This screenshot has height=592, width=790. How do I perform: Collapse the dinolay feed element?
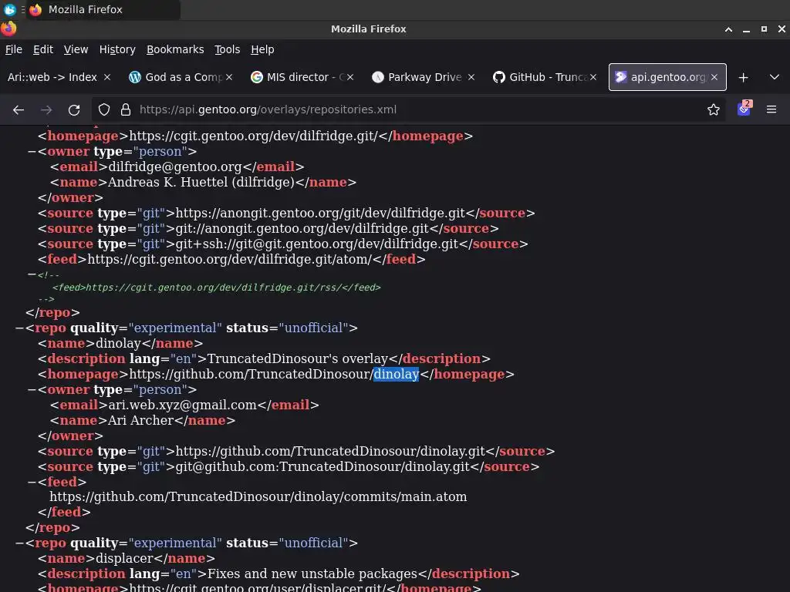coord(32,482)
